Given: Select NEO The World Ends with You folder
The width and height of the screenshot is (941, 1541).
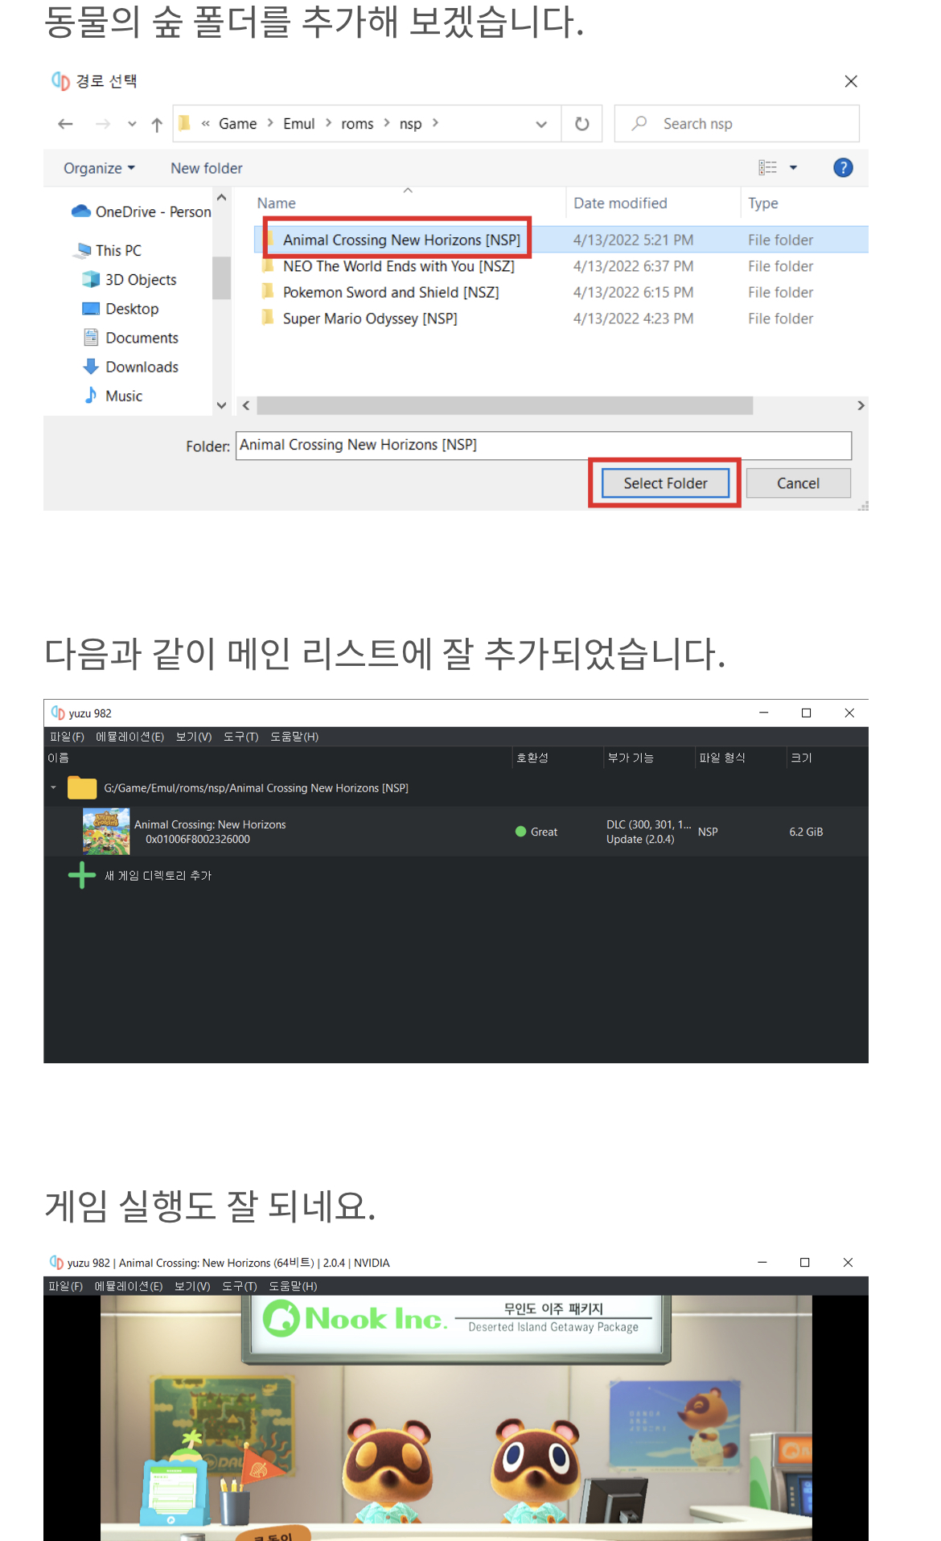Looking at the screenshot, I should pyautogui.click(x=398, y=266).
